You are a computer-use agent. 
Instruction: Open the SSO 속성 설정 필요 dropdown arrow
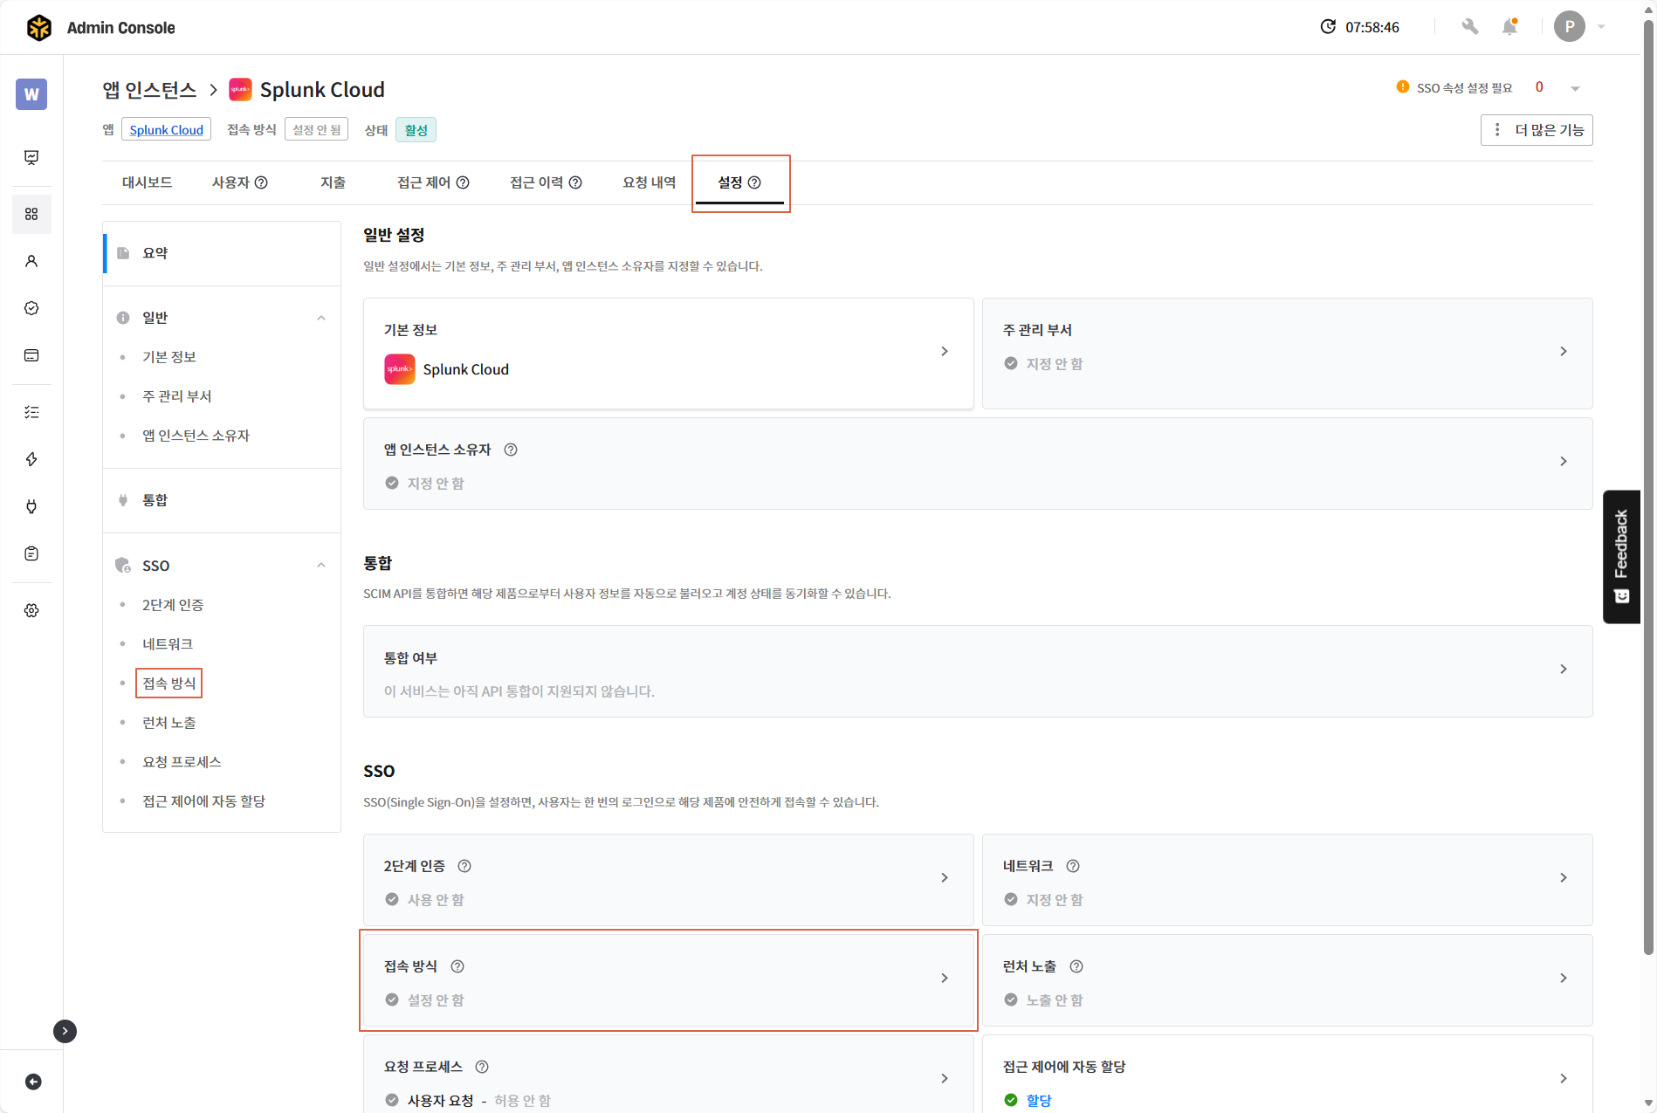pos(1575,88)
